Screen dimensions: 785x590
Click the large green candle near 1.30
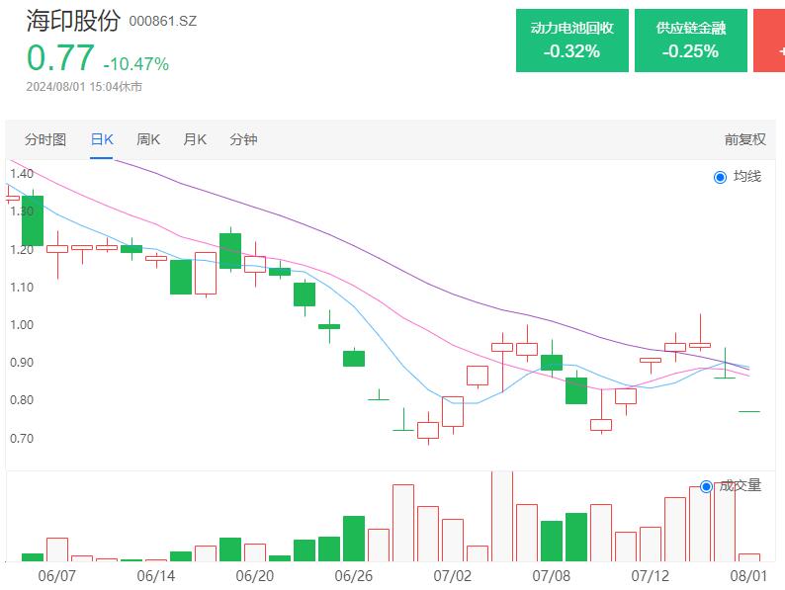click(x=33, y=220)
